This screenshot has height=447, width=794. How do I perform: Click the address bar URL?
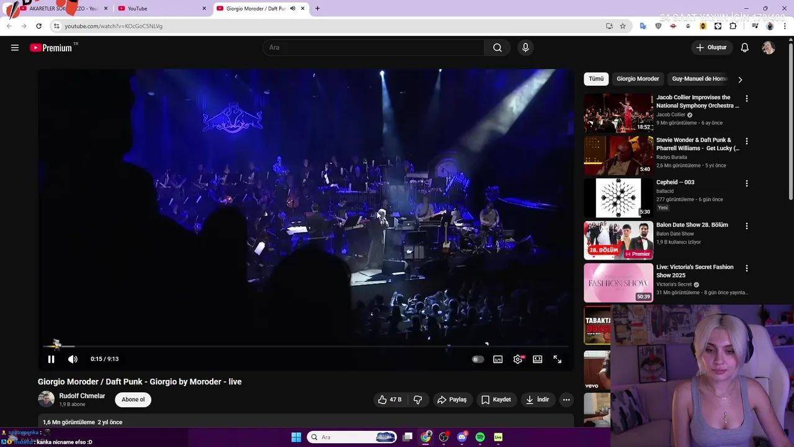114,26
